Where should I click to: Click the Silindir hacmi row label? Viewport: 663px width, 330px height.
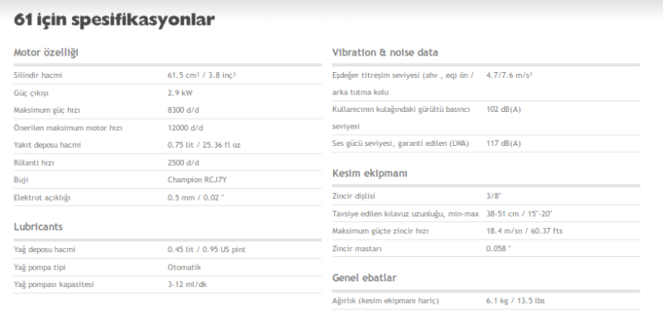pyautogui.click(x=38, y=75)
